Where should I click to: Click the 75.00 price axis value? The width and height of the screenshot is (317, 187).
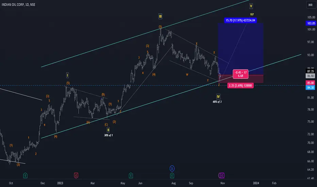coord(311,121)
